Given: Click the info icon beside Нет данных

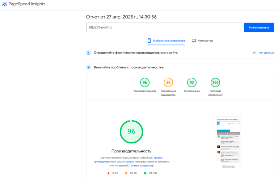Looking at the screenshot, I should [254, 53].
